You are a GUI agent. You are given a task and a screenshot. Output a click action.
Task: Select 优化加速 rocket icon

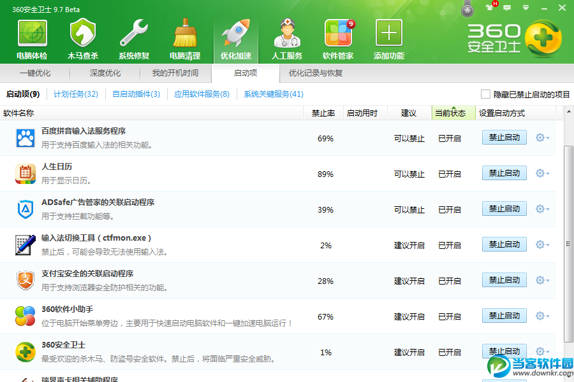[x=236, y=34]
